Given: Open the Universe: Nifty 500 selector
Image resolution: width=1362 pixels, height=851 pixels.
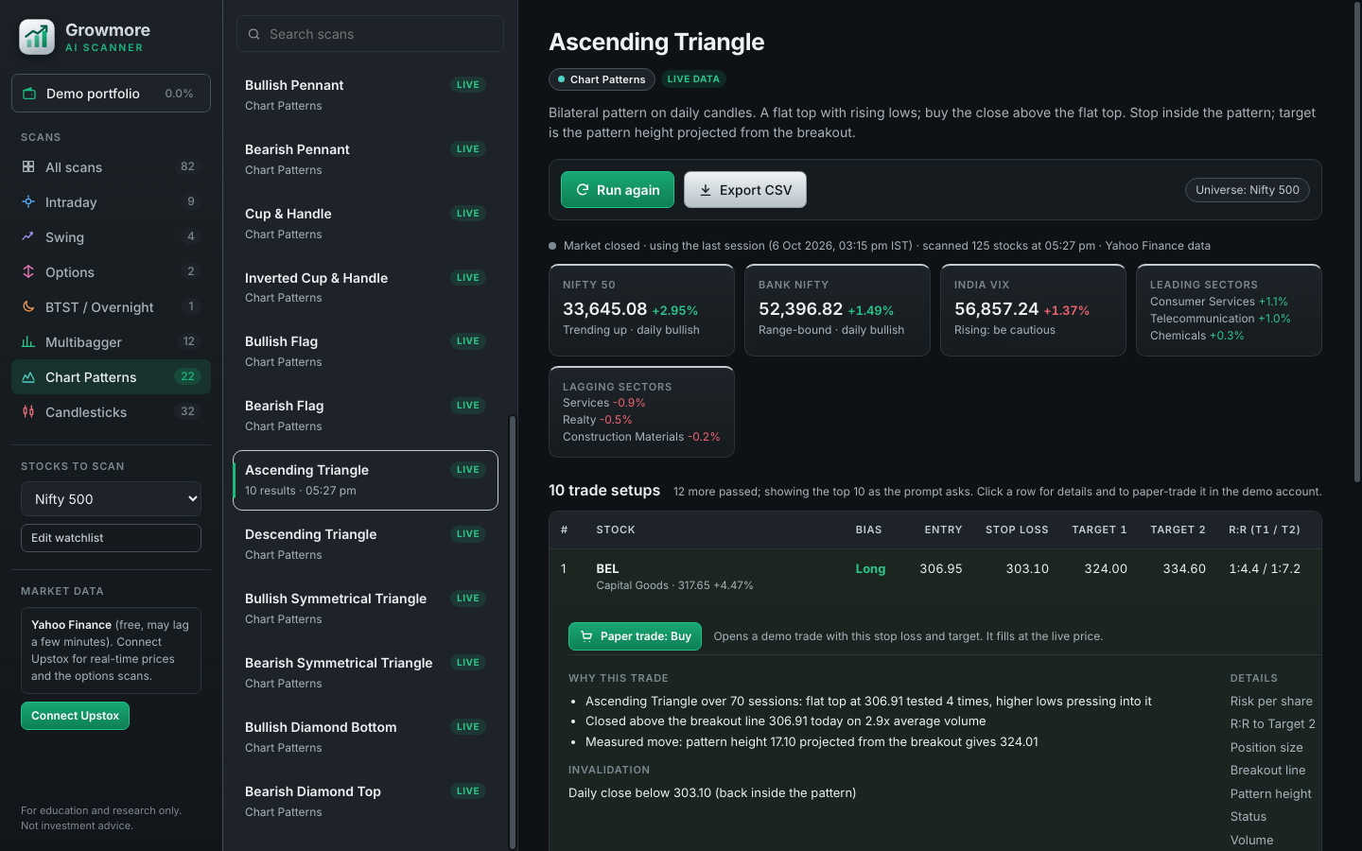Looking at the screenshot, I should pos(1248,190).
